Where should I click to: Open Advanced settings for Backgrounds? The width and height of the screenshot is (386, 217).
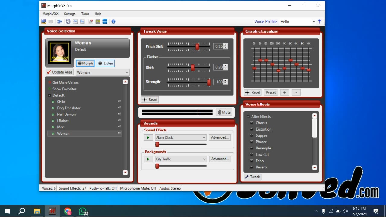point(220,159)
